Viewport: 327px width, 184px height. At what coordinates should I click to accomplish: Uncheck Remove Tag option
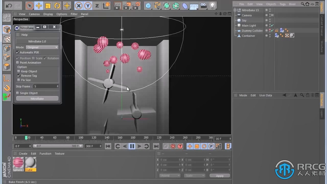(19, 76)
